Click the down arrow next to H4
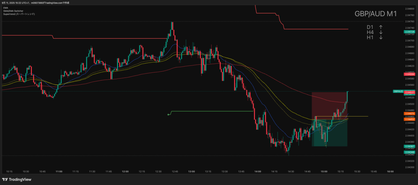Viewport: 418px width, 185px height. (x=381, y=32)
